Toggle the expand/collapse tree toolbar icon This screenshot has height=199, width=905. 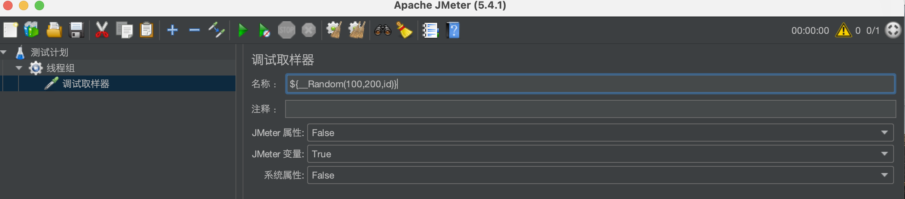pyautogui.click(x=216, y=30)
